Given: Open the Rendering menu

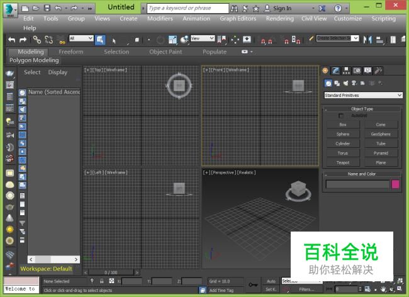Looking at the screenshot, I should pyautogui.click(x=279, y=19).
